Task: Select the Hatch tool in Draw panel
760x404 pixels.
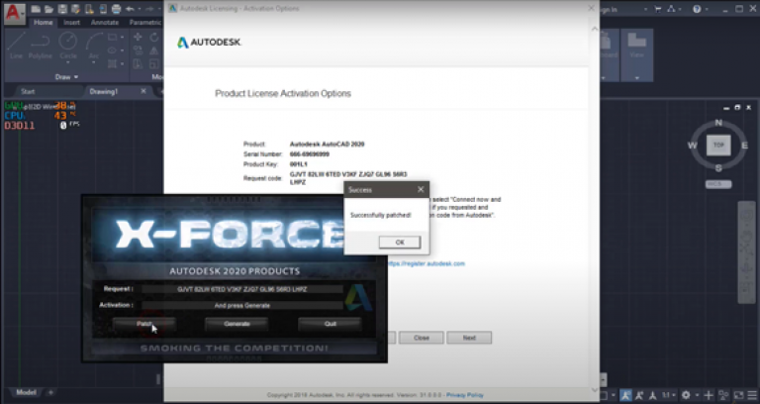Action: point(113,63)
